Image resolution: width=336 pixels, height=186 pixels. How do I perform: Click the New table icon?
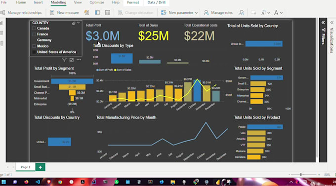click(x=108, y=13)
